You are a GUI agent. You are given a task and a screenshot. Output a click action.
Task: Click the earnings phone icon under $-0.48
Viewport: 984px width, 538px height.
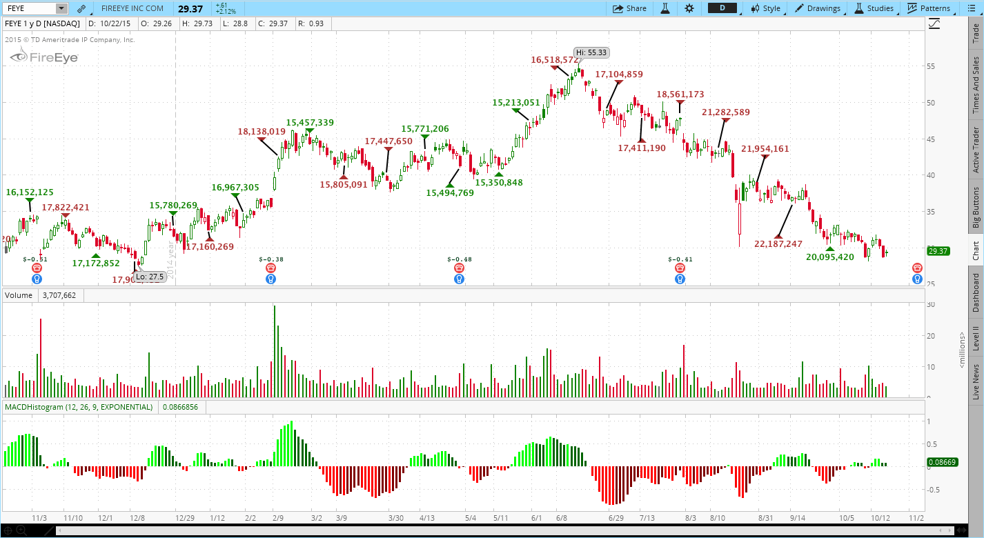pos(459,268)
